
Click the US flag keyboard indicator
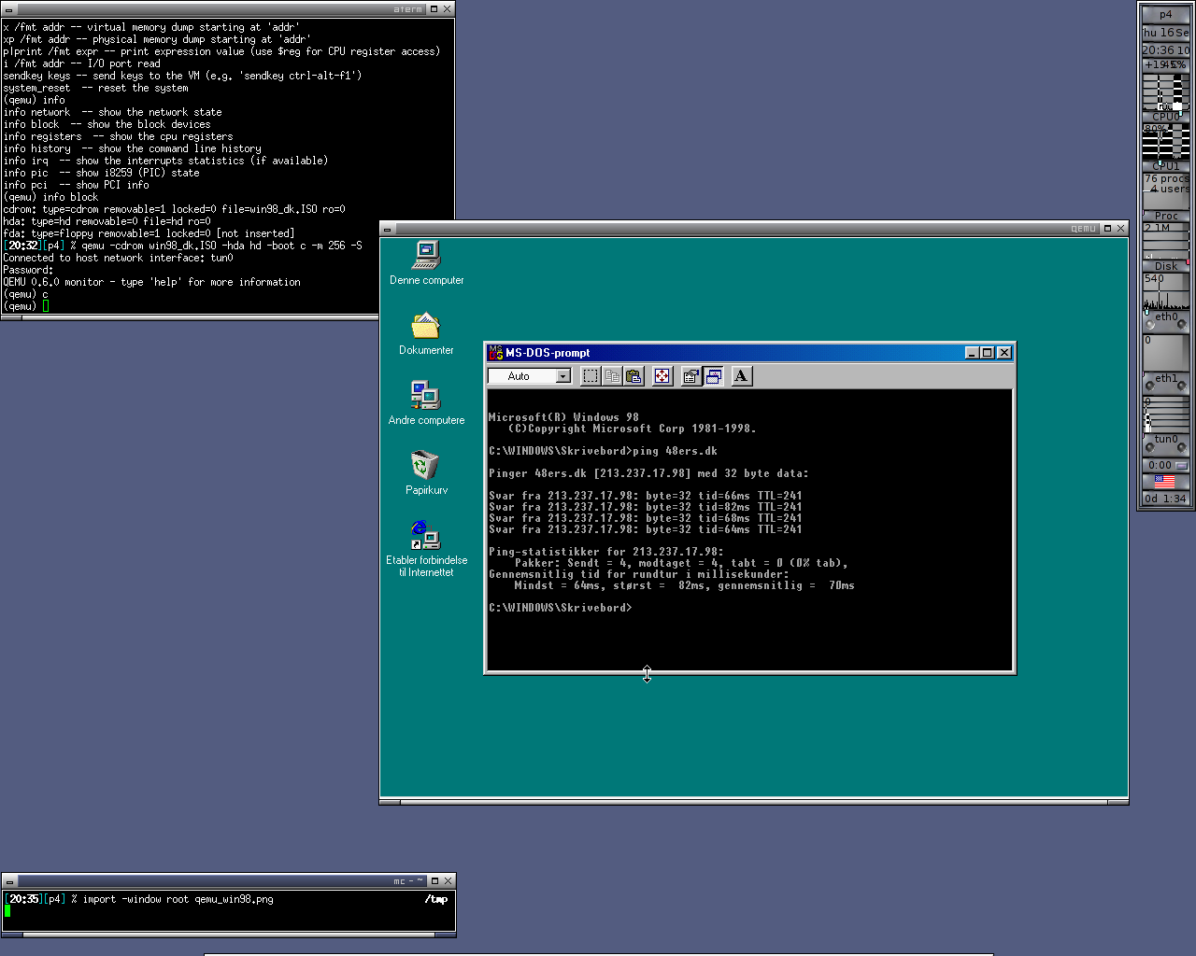(1164, 482)
